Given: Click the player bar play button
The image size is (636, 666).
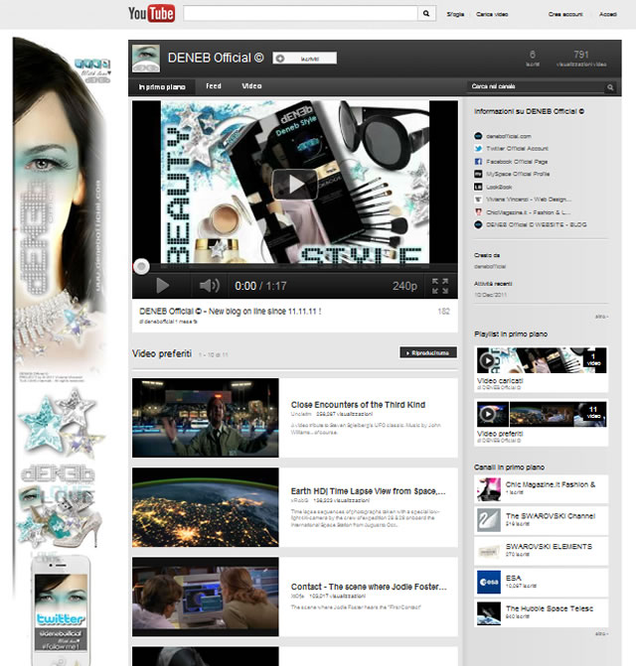Looking at the screenshot, I should tap(162, 286).
